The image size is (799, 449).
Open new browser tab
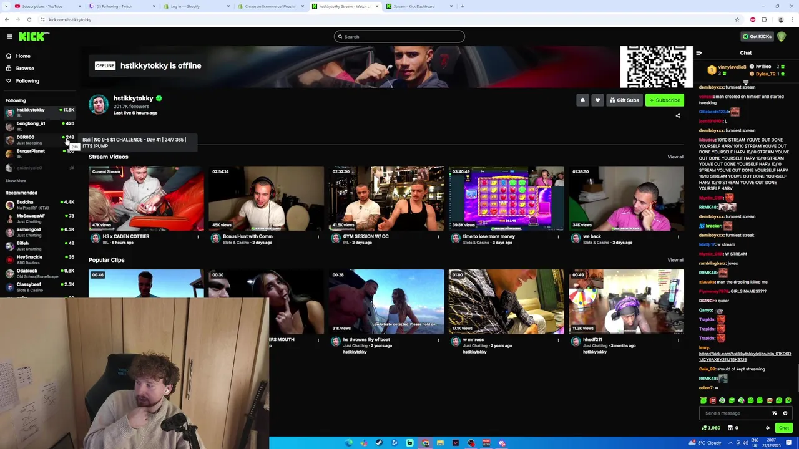click(x=462, y=6)
